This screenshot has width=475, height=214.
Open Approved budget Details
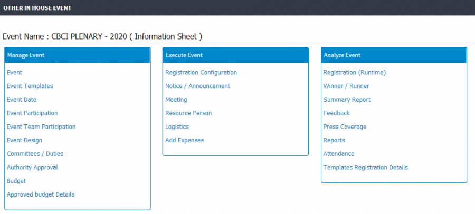click(x=41, y=194)
